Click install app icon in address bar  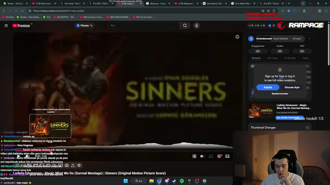pos(263,11)
